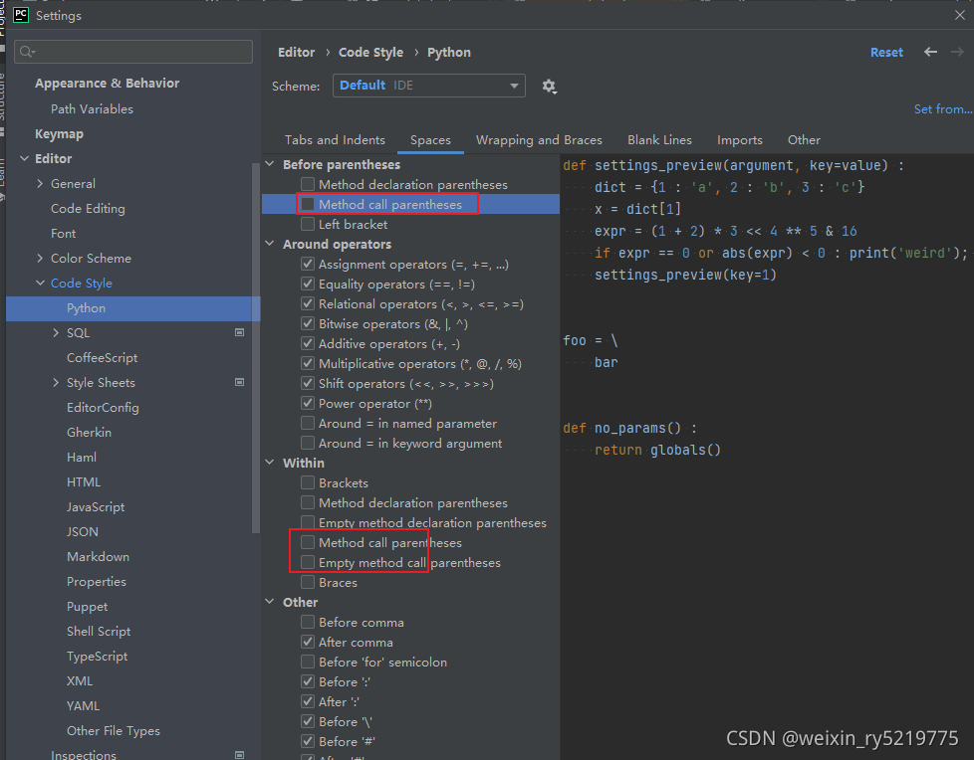
Task: Collapse the Editor tree node
Action: (x=24, y=159)
